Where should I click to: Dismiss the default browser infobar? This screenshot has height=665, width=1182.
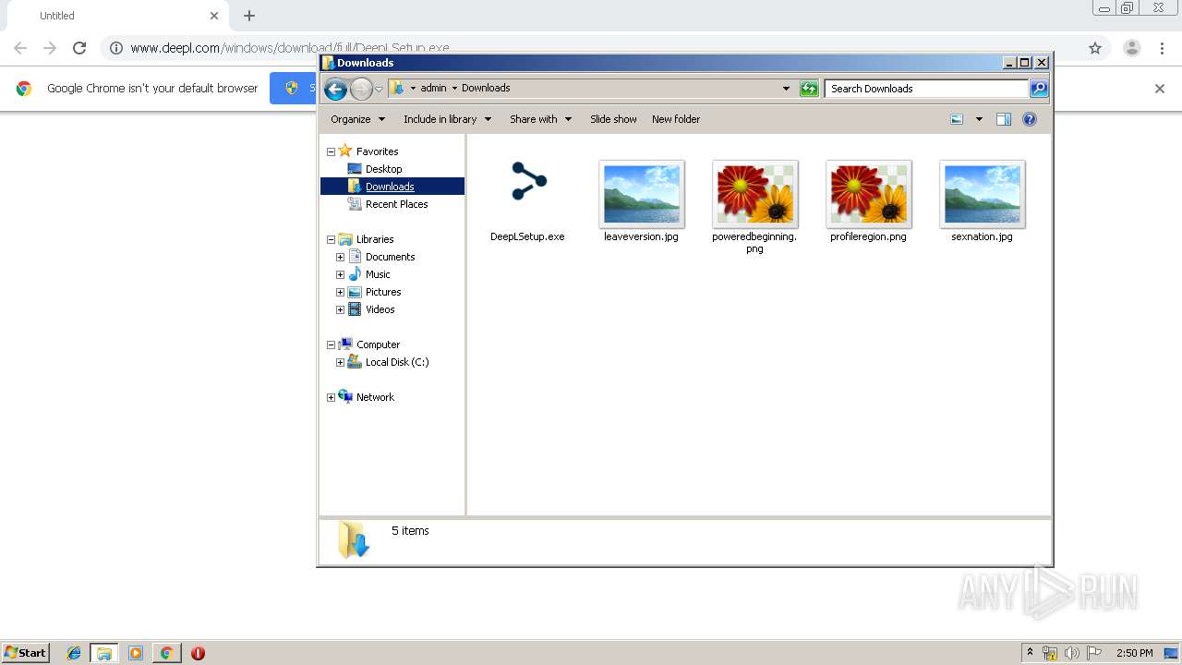[x=1160, y=89]
